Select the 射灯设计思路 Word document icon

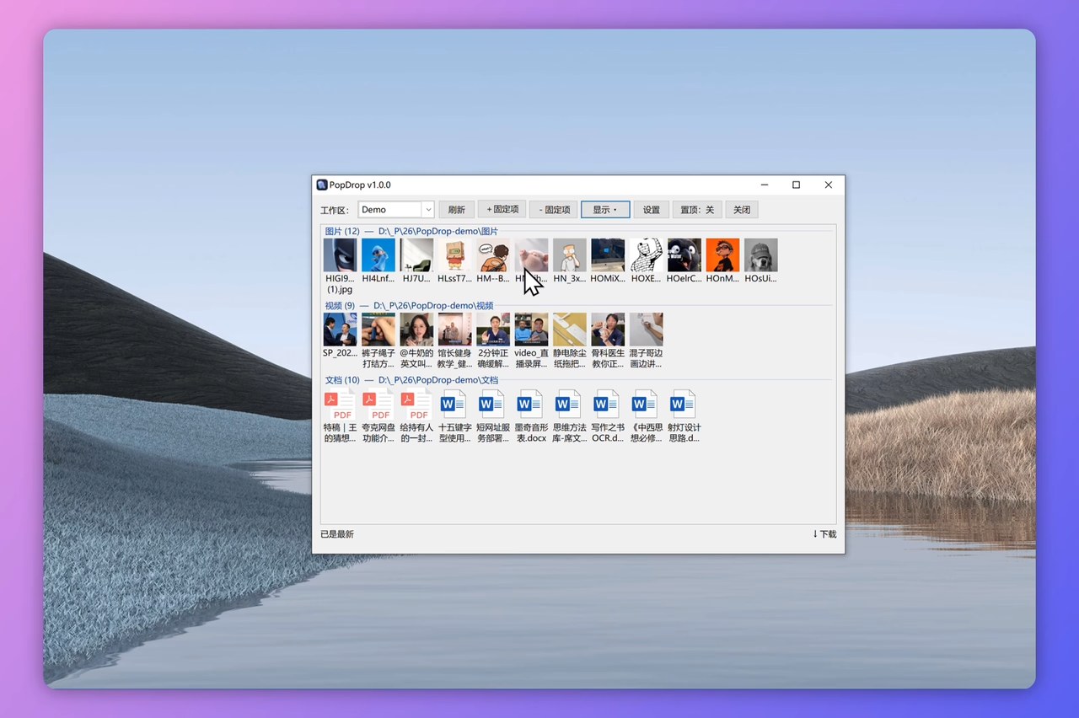[684, 405]
